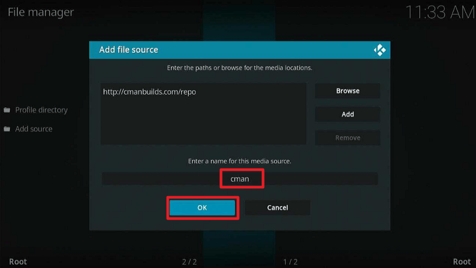This screenshot has height=268, width=476.
Task: Click the Kodi logo in dialog header
Action: pyautogui.click(x=380, y=50)
